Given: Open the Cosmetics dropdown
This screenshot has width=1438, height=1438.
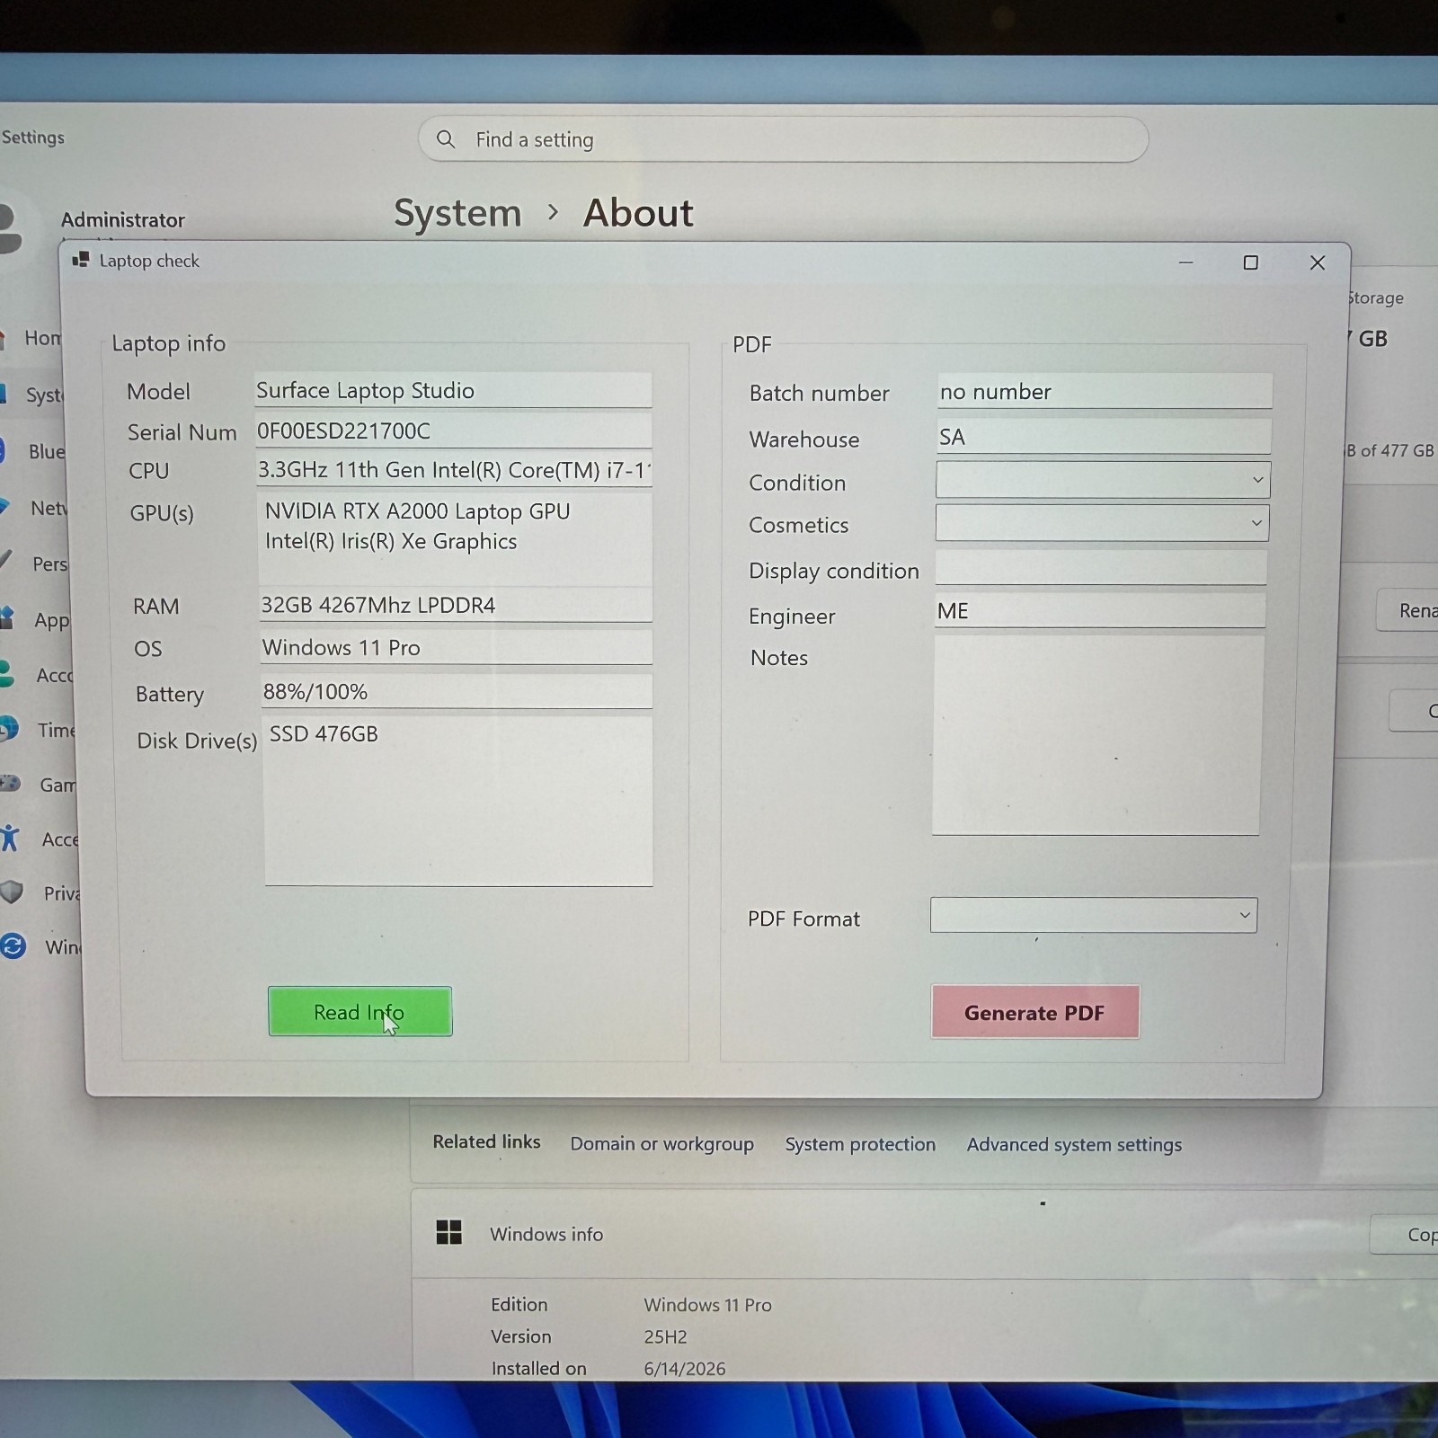Looking at the screenshot, I should click(1102, 523).
